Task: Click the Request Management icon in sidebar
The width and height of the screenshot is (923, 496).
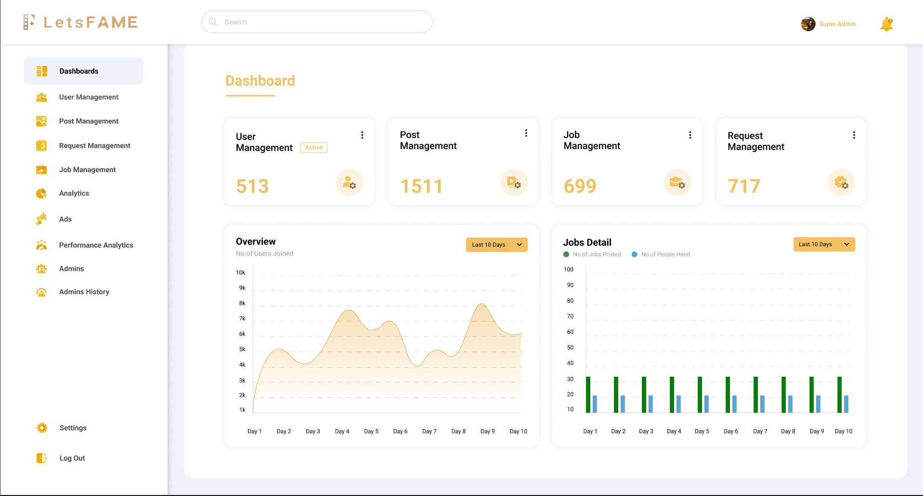Action: [41, 146]
